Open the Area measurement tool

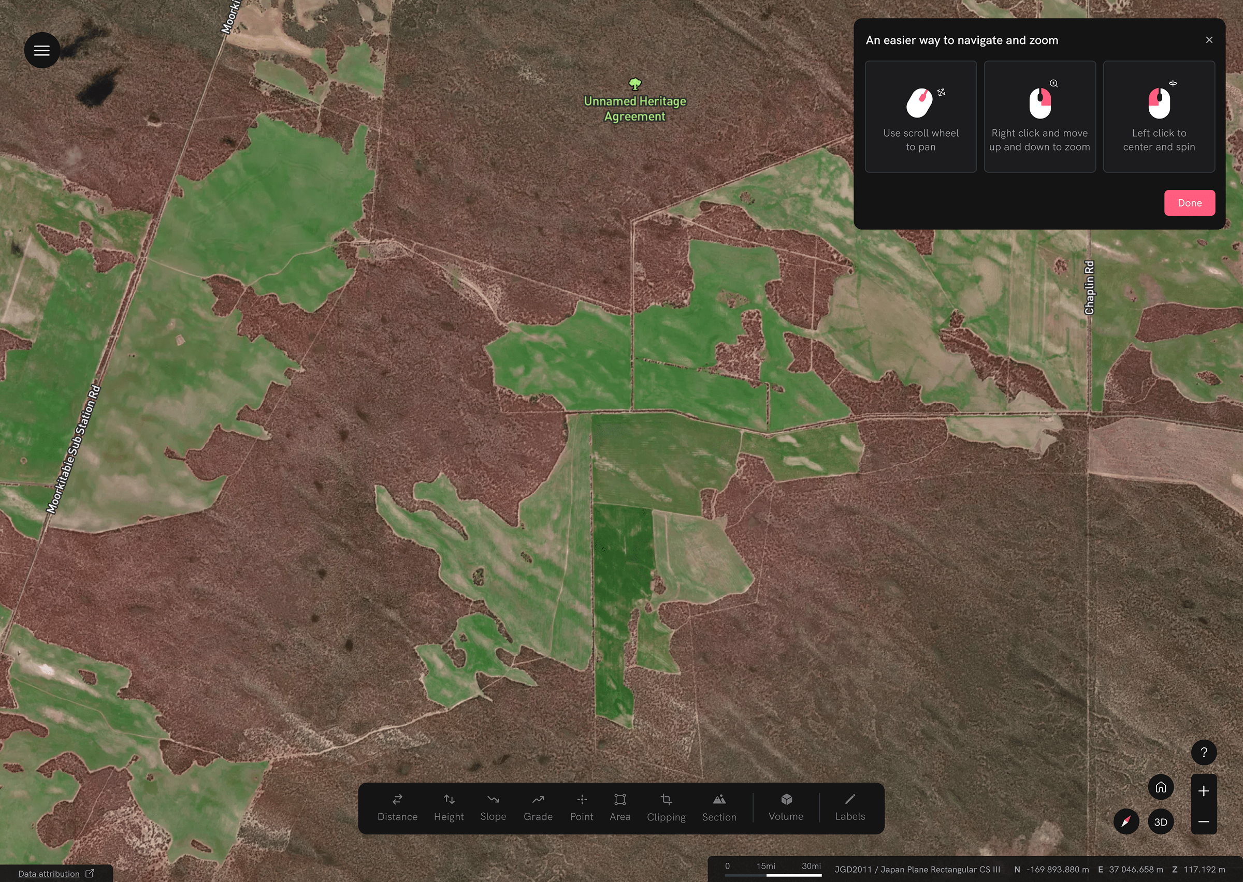click(619, 807)
